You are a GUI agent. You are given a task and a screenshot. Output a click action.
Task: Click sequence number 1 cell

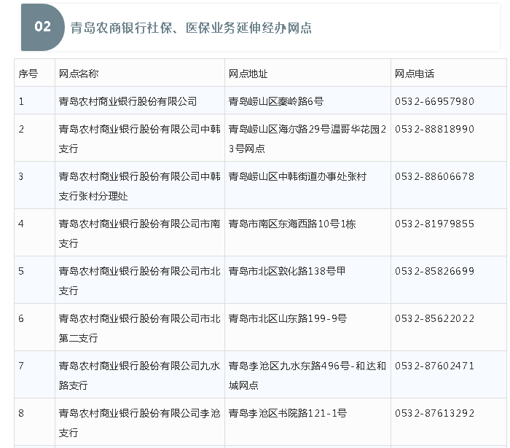click(x=34, y=100)
